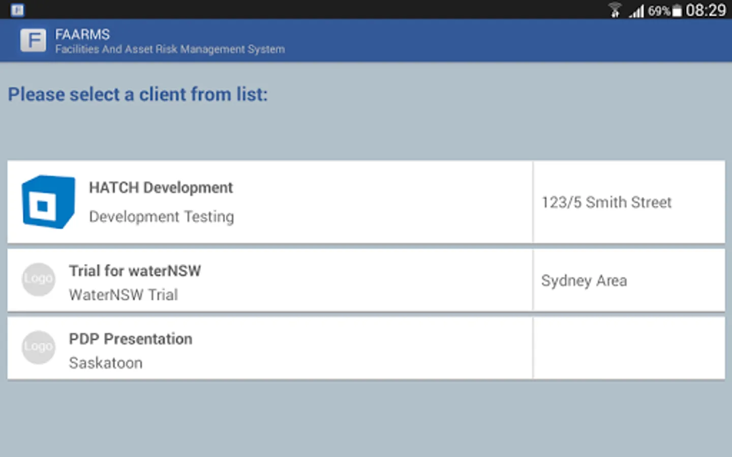Tap the FAARMS app logo icon
The height and width of the screenshot is (457, 732).
[33, 40]
